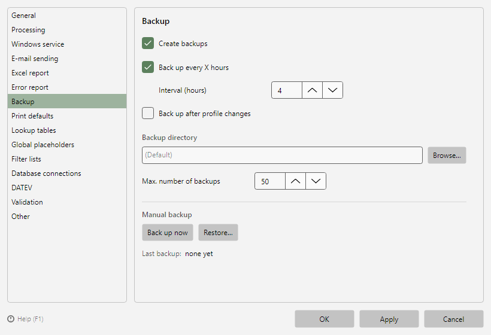Uncheck the Create backups checkbox
Viewport: 491px width, 335px height.
tap(148, 43)
